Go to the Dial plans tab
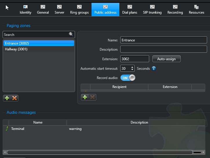 [x=129, y=10]
